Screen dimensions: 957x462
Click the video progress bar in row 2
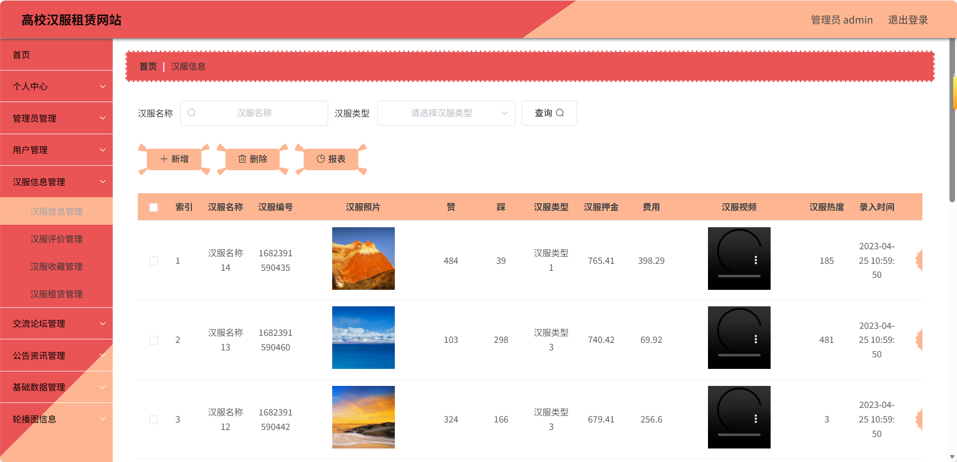(739, 355)
